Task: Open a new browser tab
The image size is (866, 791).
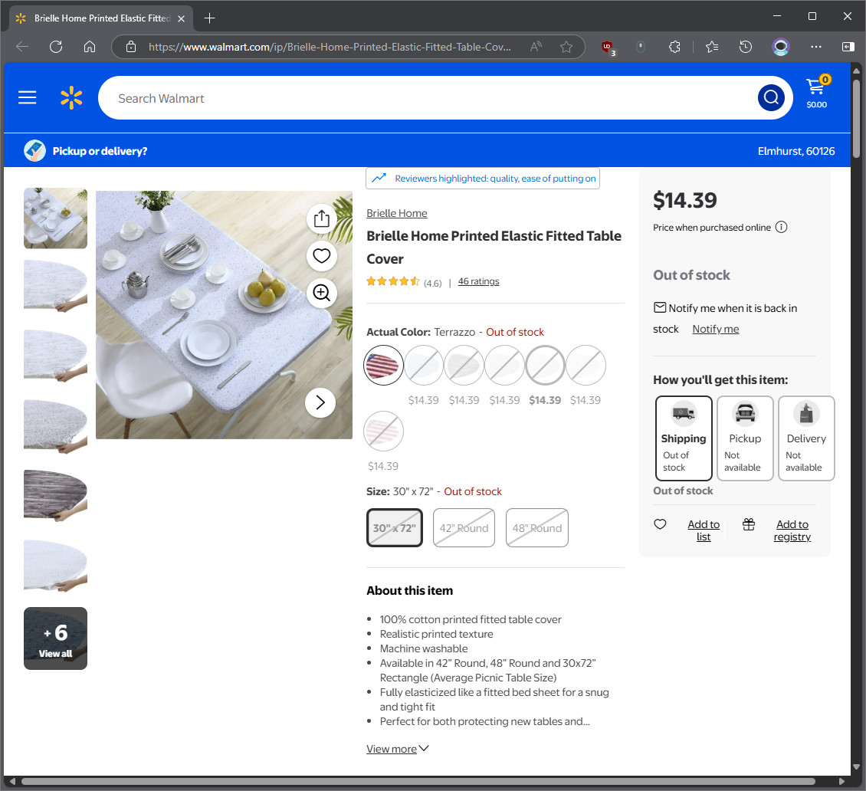Action: point(209,18)
